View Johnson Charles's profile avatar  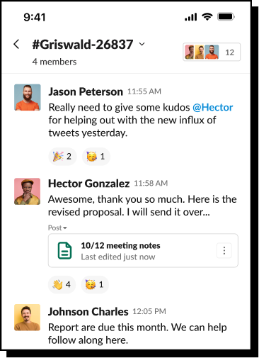(x=28, y=318)
